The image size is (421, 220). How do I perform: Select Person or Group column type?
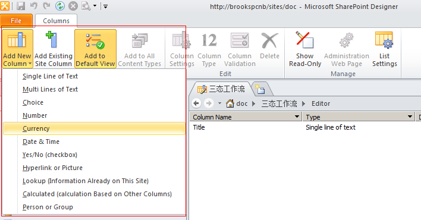pyautogui.click(x=94, y=207)
